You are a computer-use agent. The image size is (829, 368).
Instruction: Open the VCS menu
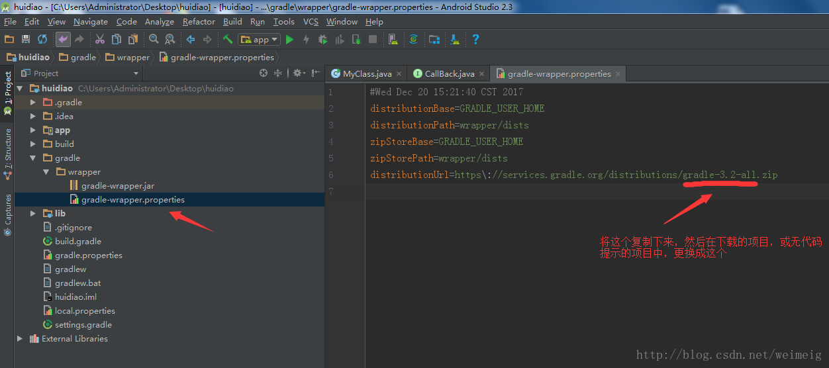(x=311, y=22)
